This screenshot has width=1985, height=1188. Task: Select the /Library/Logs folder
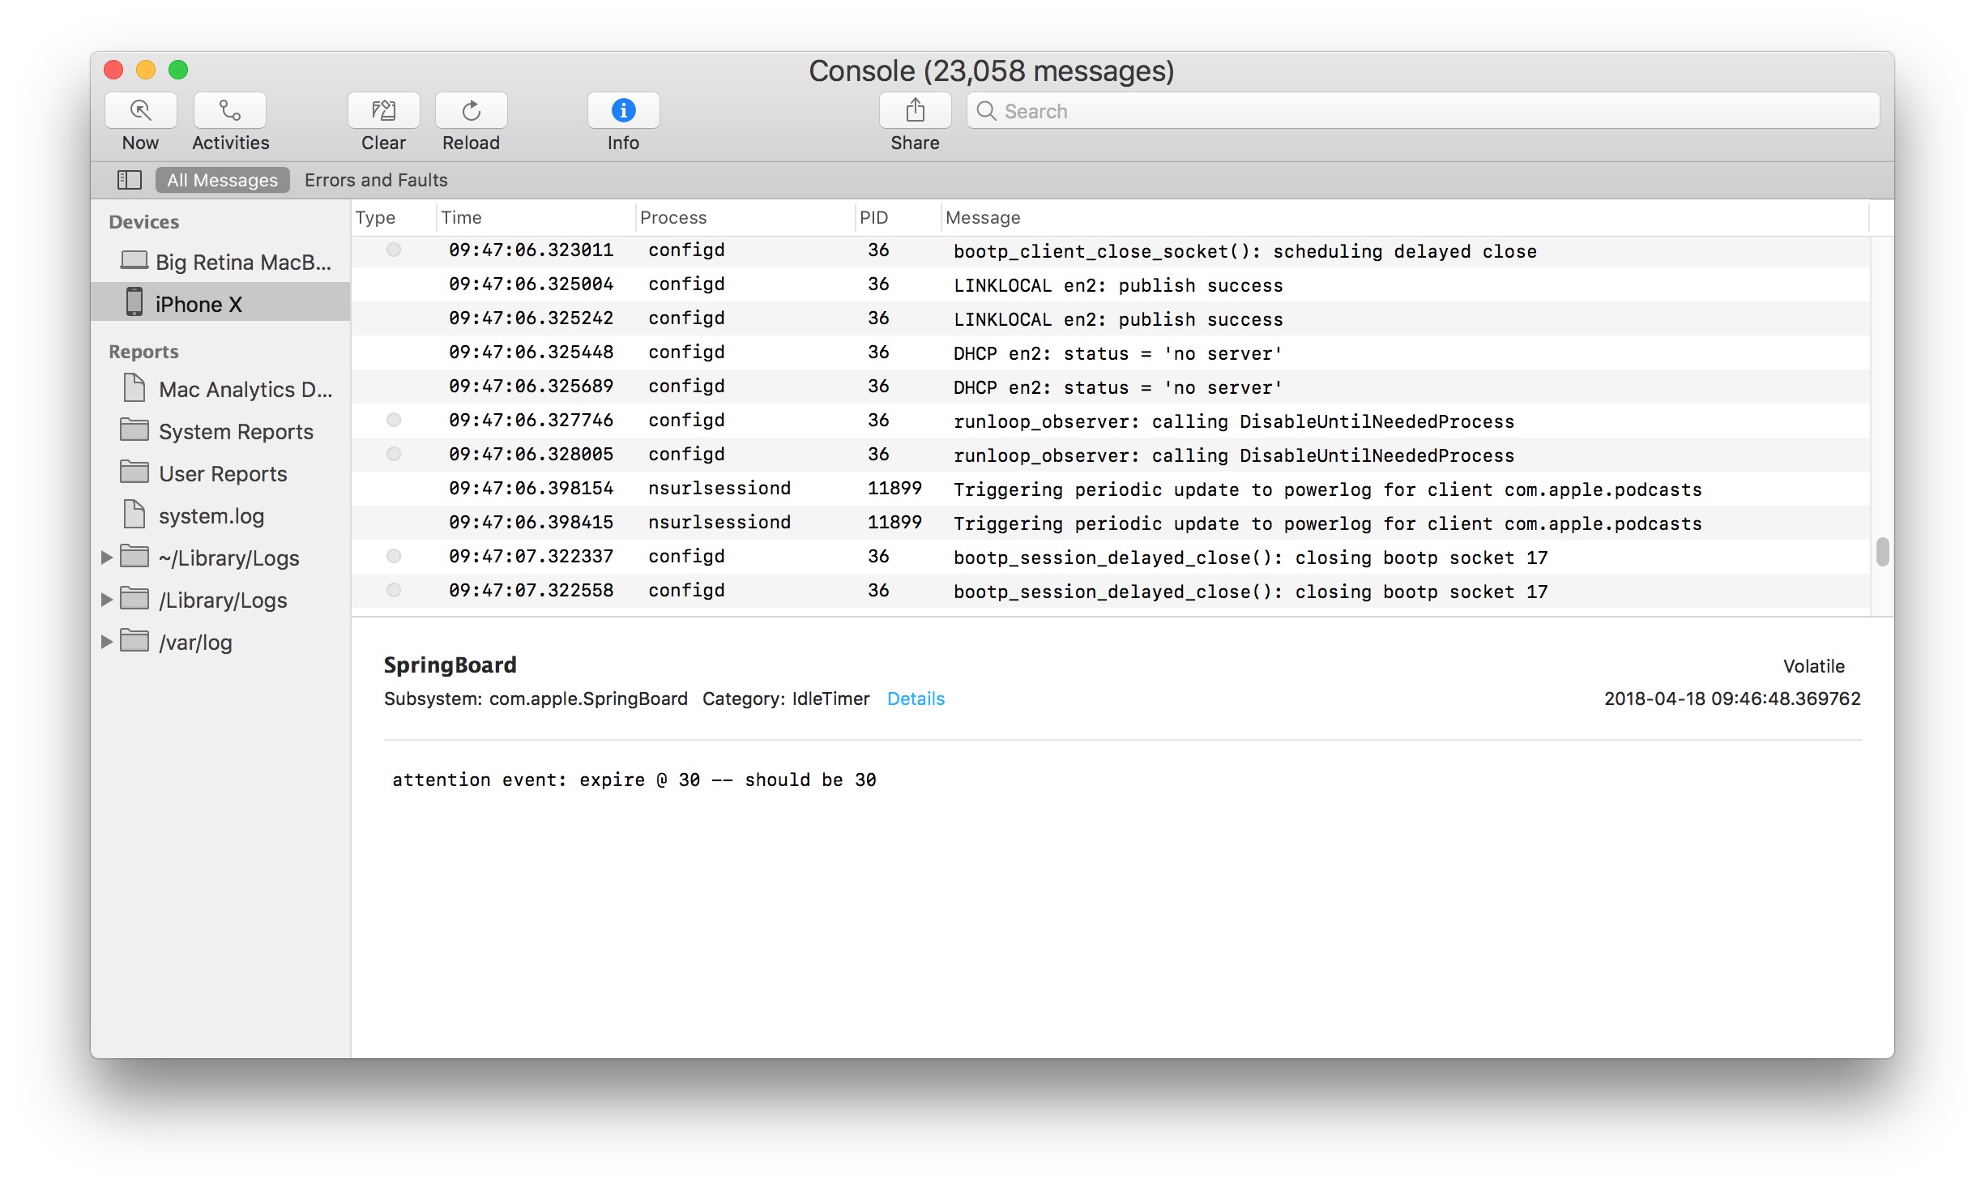pos(220,600)
